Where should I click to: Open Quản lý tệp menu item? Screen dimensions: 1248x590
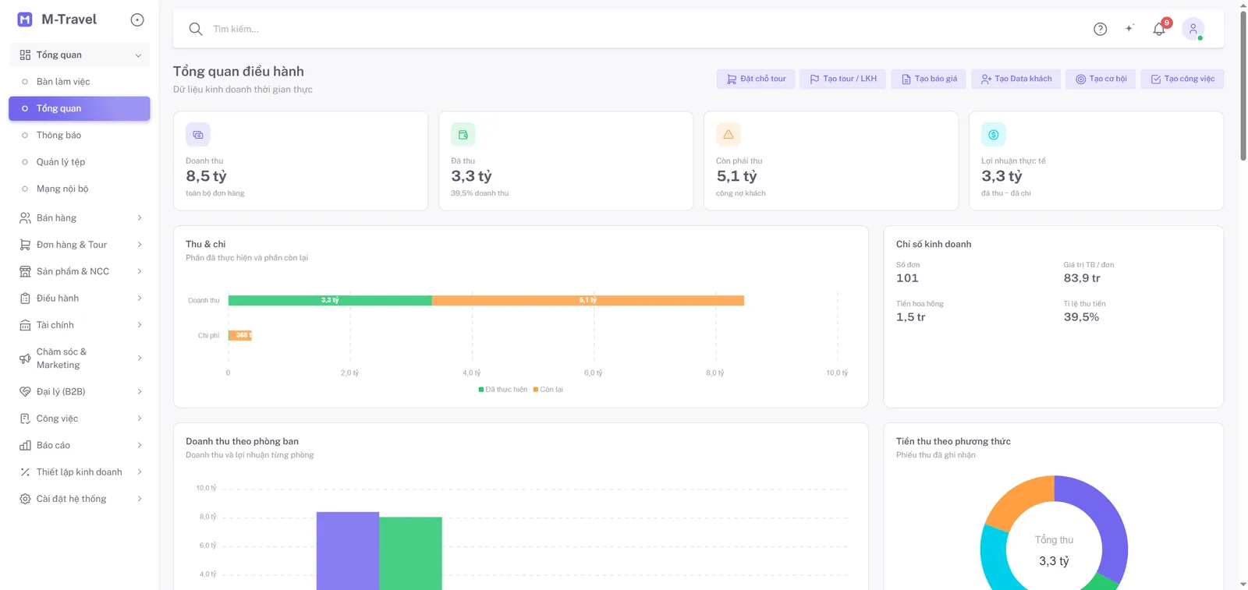click(x=80, y=162)
